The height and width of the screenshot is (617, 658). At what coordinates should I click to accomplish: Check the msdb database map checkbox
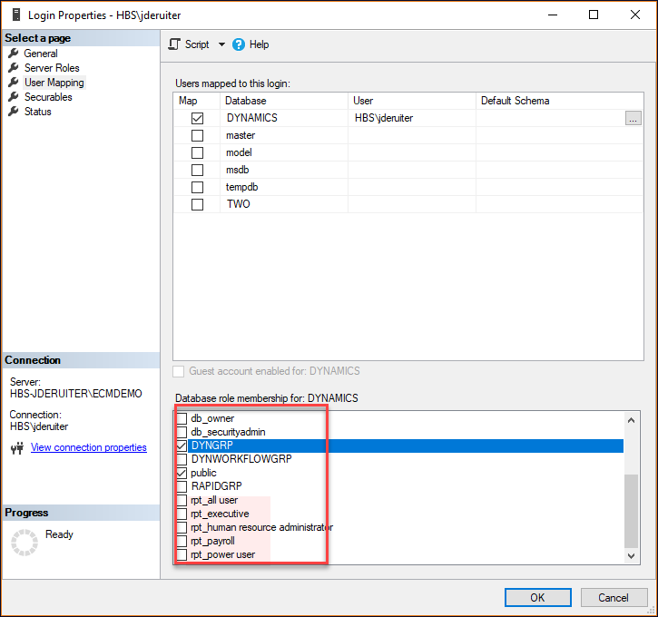click(x=197, y=170)
